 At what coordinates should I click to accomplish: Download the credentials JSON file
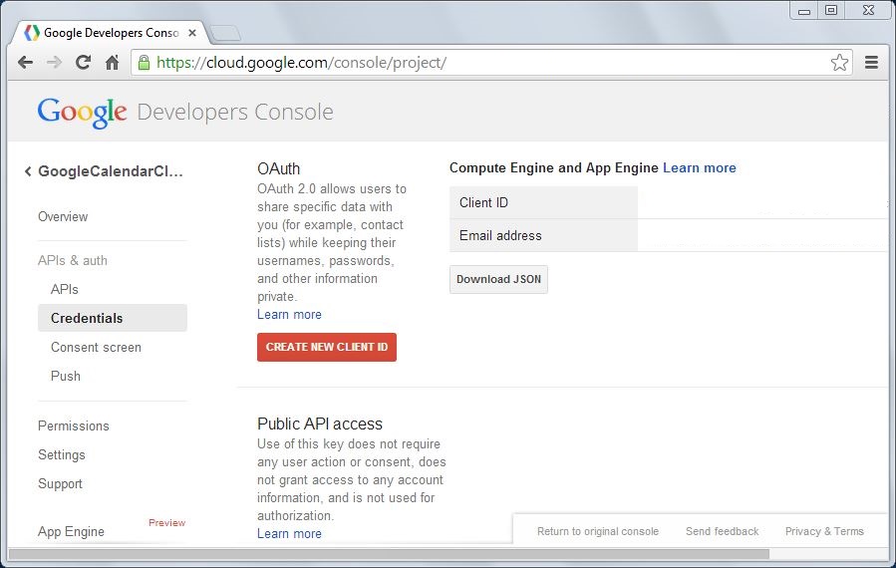tap(498, 279)
